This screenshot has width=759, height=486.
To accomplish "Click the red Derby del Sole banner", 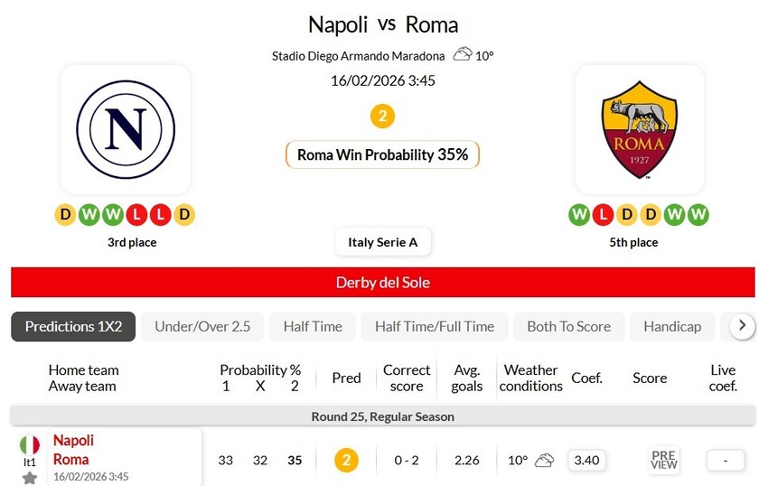I will coord(383,282).
